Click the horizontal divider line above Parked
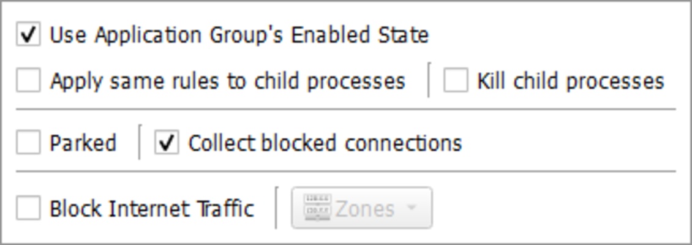 tap(346, 110)
